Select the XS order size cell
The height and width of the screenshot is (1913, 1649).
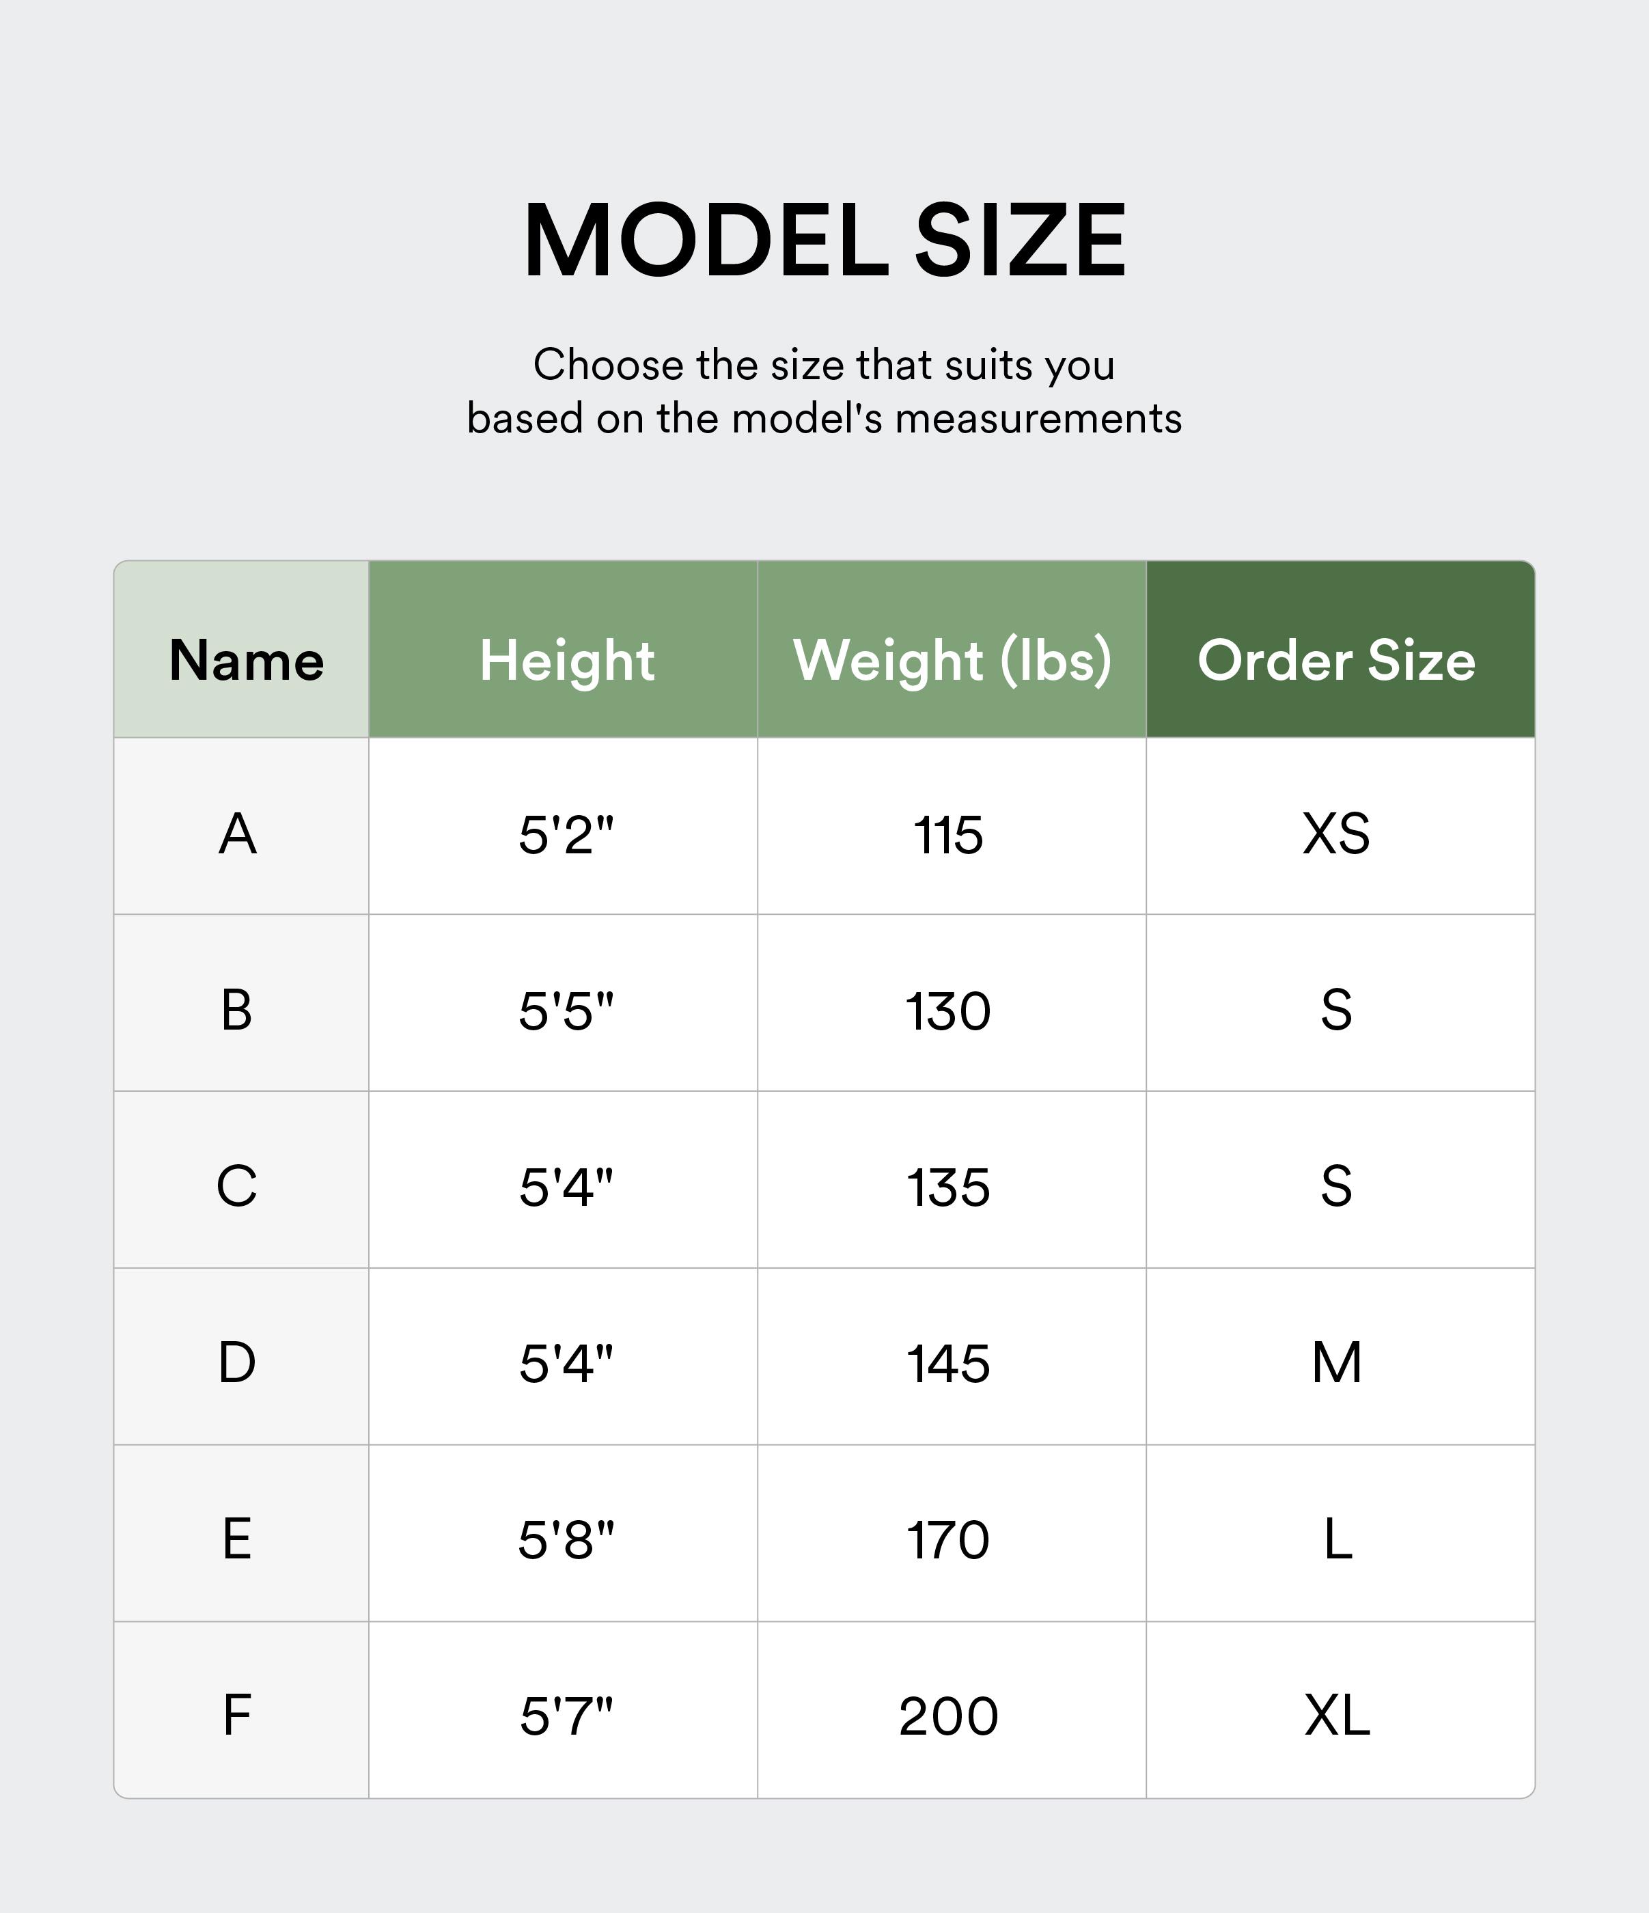(1336, 834)
